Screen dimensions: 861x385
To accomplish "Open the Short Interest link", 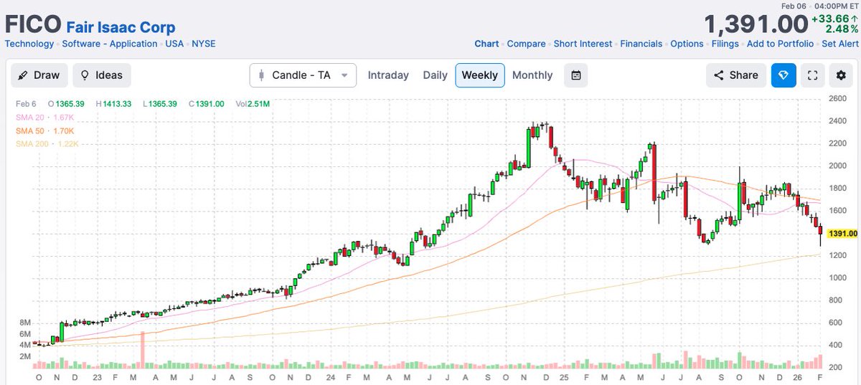I will pyautogui.click(x=583, y=44).
